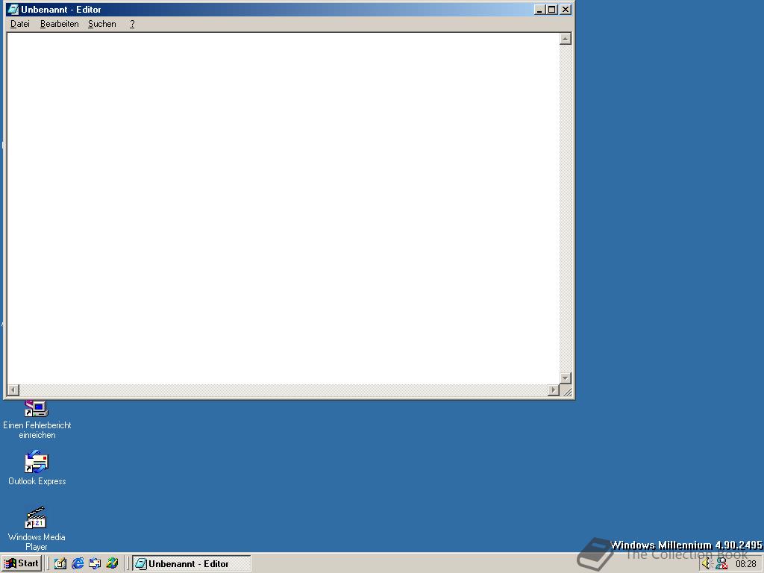Click the 08:28 system clock
The image size is (764, 573).
pyautogui.click(x=746, y=564)
